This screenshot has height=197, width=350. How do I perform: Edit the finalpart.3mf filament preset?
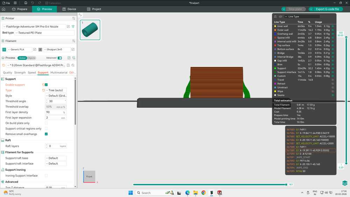pos(73,49)
